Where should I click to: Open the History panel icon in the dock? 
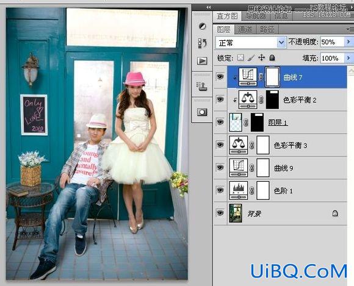pyautogui.click(x=202, y=43)
